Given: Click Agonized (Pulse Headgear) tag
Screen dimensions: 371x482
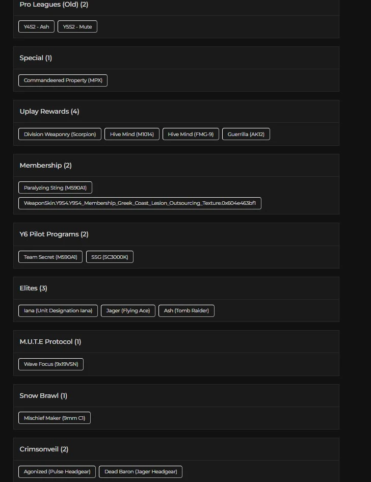Looking at the screenshot, I should pyautogui.click(x=57, y=472).
